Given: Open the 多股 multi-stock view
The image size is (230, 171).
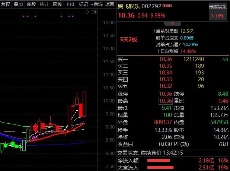Looking at the screenshot, I should coord(31,4).
